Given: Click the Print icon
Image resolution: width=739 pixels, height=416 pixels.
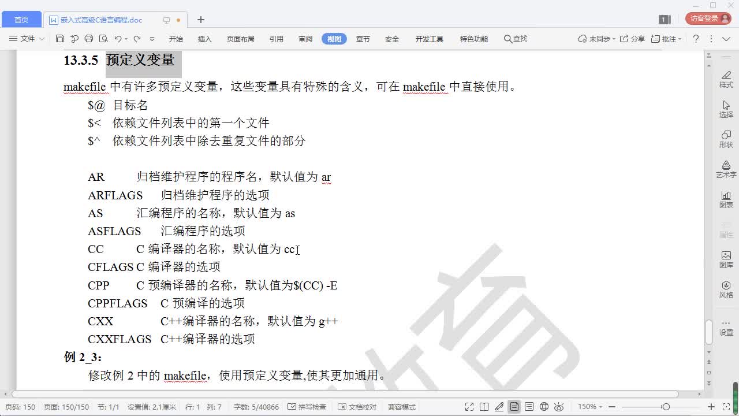Looking at the screenshot, I should [x=89, y=39].
